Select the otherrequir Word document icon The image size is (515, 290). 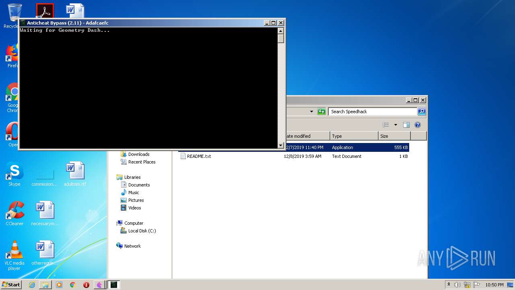tap(45, 253)
